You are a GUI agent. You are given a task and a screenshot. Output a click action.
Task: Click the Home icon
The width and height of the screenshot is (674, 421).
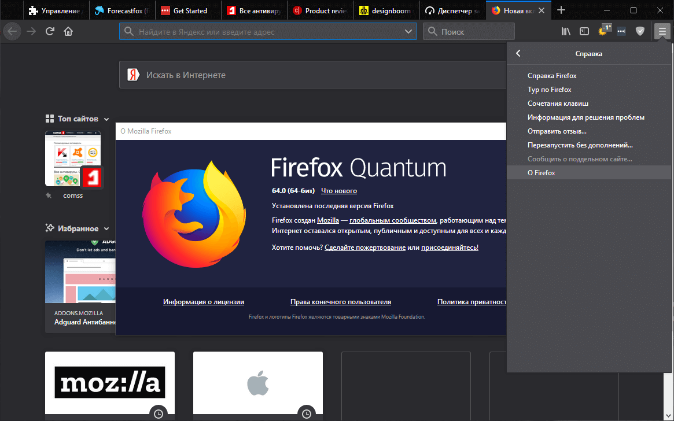coord(69,31)
